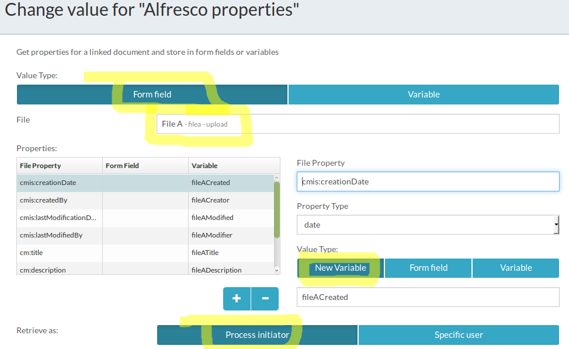Select the cmis:createdBy property row
The width and height of the screenshot is (569, 349).
coord(145,200)
